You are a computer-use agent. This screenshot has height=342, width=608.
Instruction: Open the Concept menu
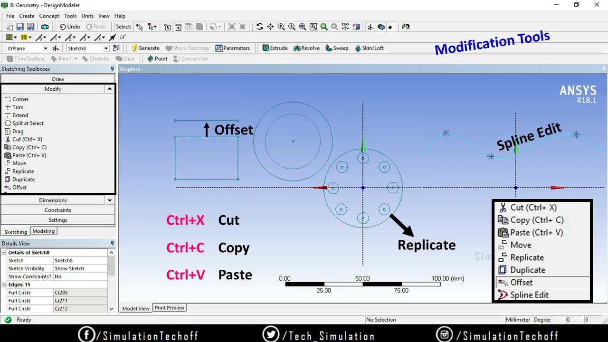[49, 16]
